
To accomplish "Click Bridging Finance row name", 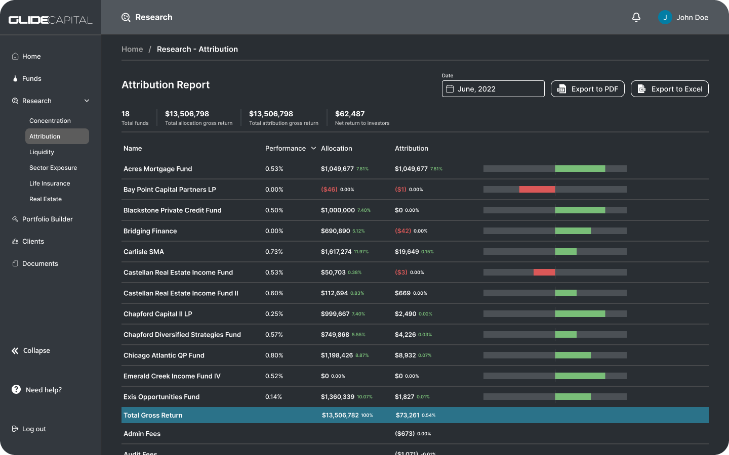I will (150, 231).
